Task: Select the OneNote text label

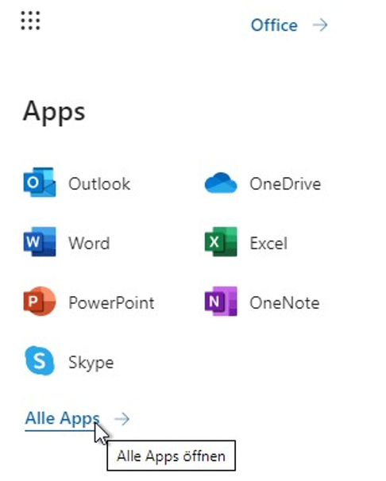Action: tap(284, 302)
